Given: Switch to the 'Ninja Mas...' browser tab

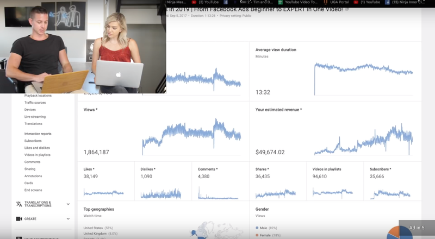Looking at the screenshot, I should 176,2.
